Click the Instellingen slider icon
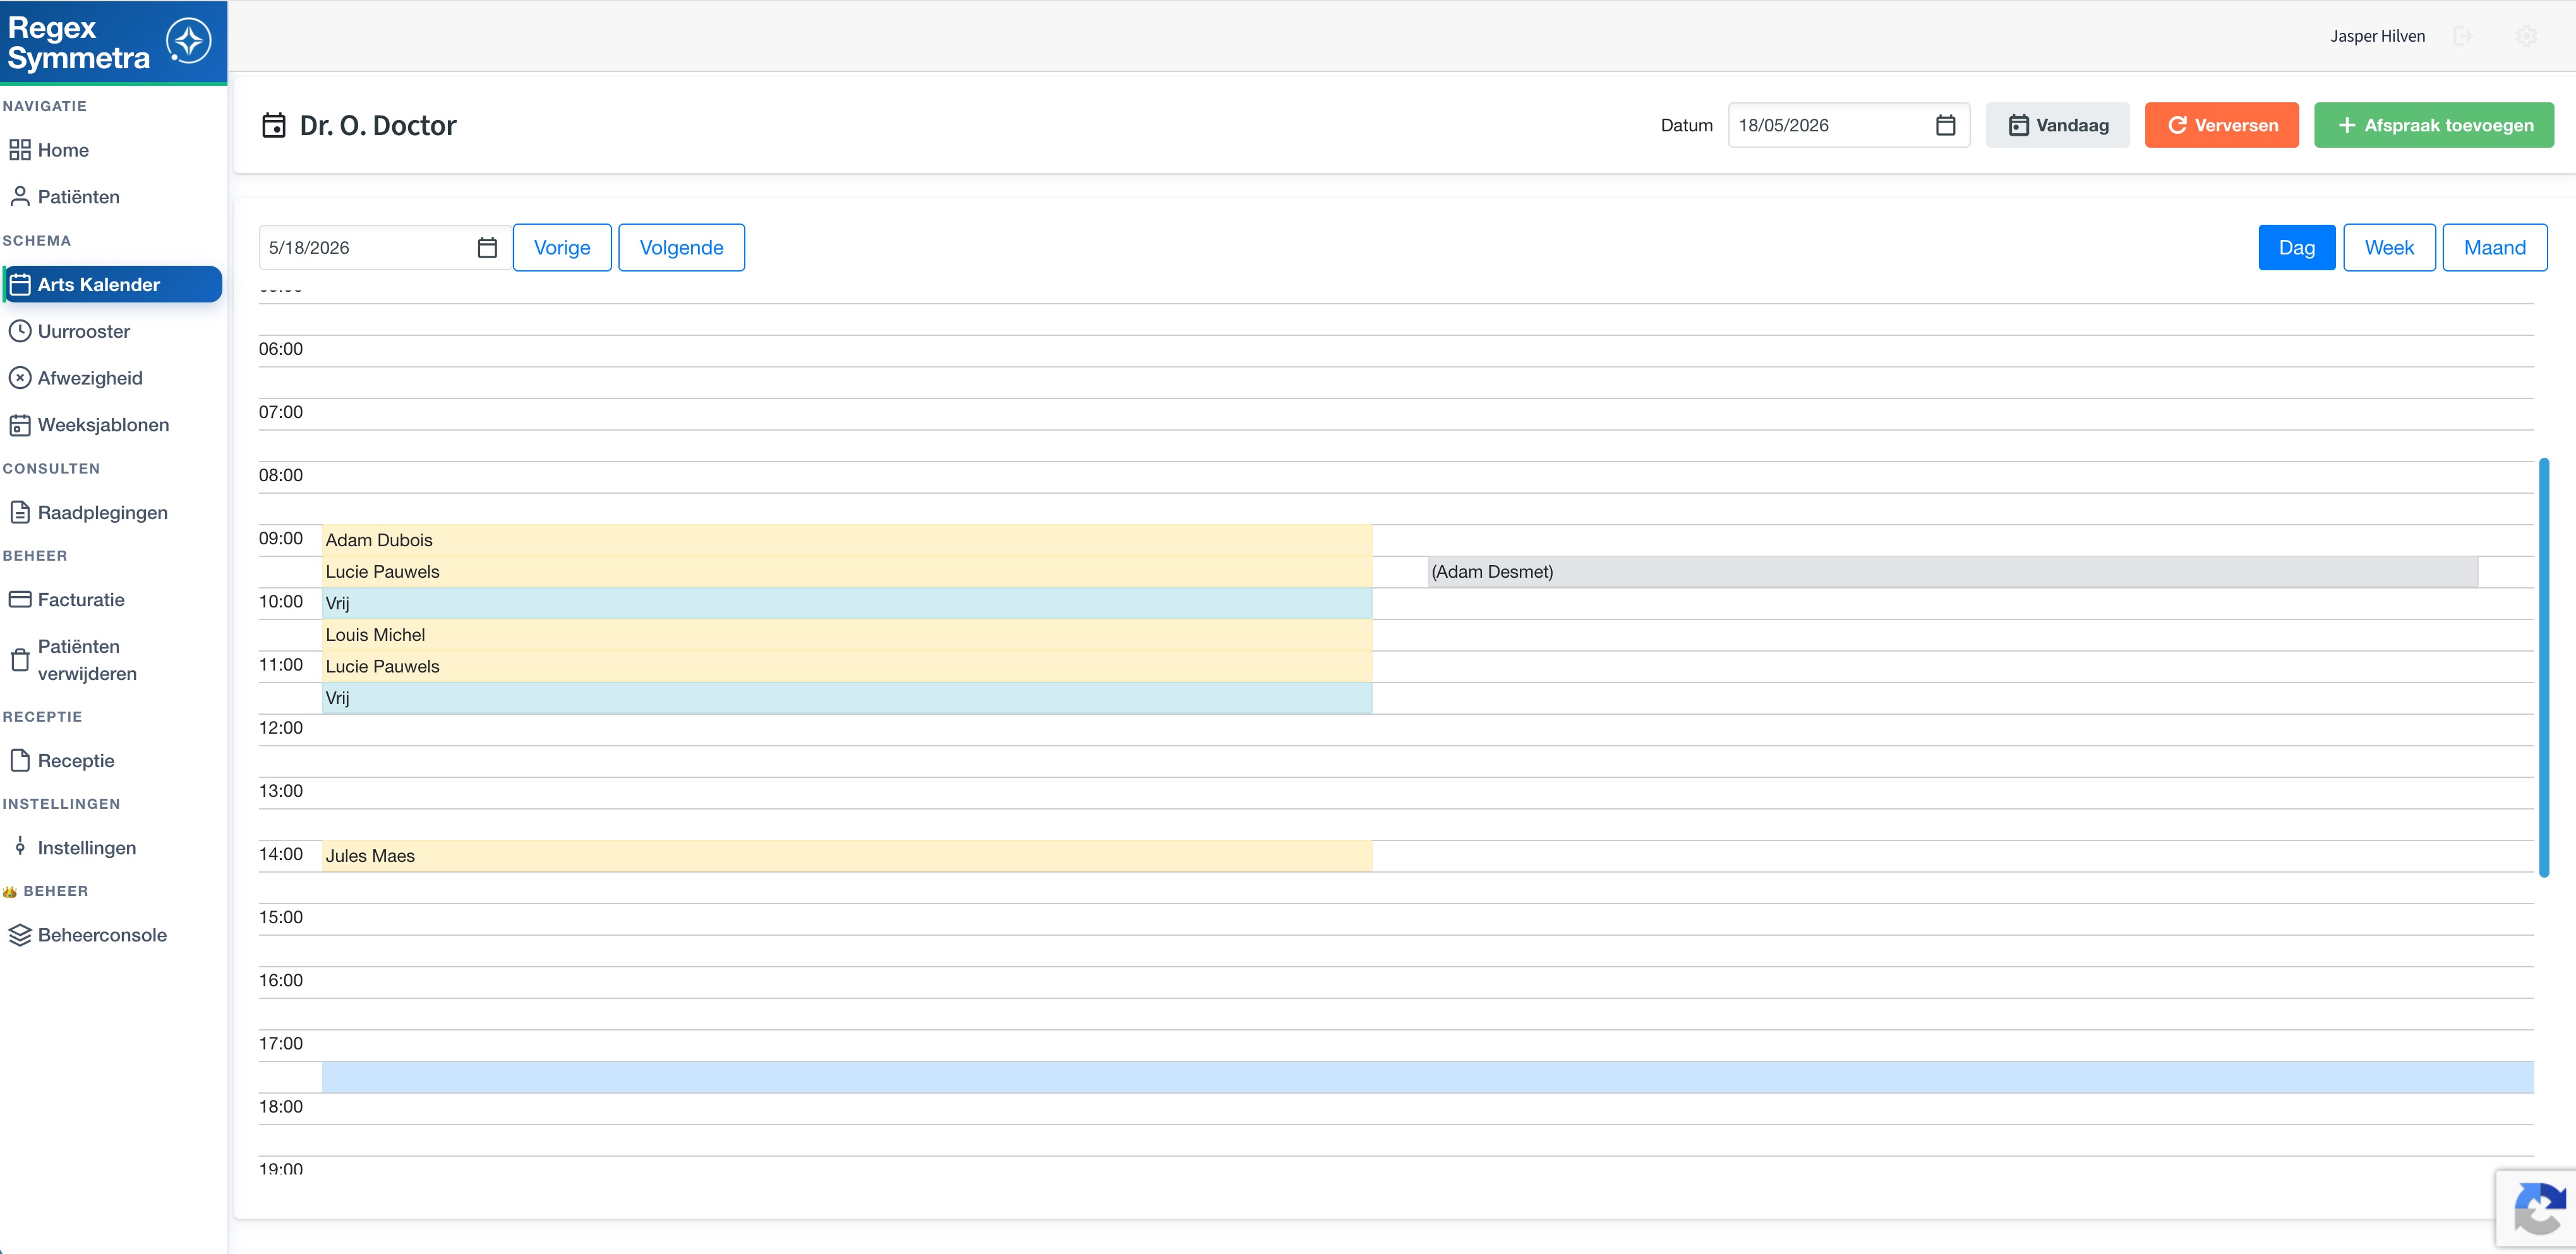2576x1254 pixels. coord(20,847)
